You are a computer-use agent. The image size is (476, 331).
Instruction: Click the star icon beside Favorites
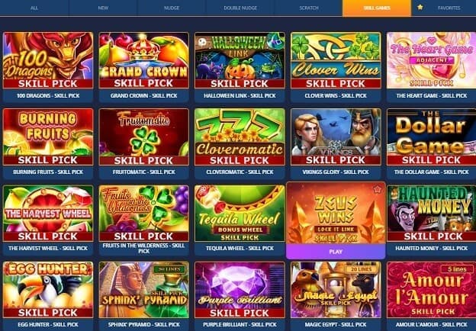(x=420, y=8)
